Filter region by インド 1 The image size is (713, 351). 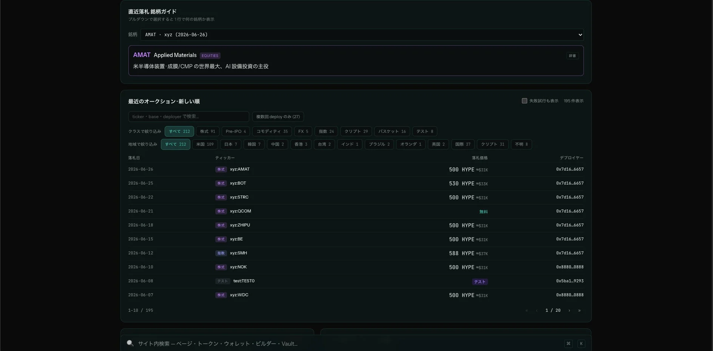pos(350,144)
